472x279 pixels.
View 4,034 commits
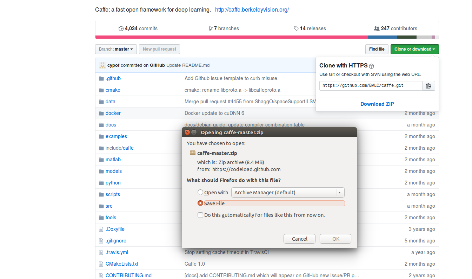click(x=138, y=28)
